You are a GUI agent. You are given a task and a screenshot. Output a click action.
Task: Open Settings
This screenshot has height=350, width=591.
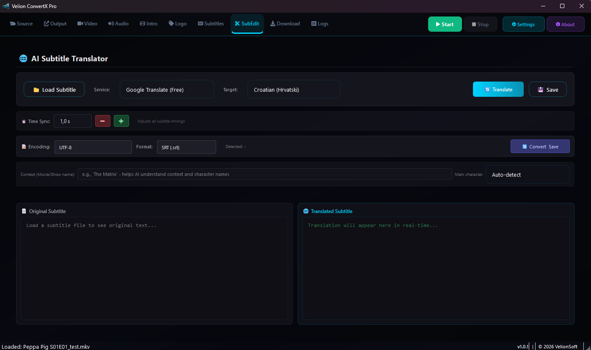[523, 24]
